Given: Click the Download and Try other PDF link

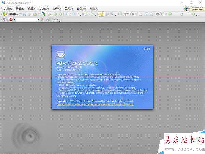Looking at the screenshot, I should click(x=95, y=105).
